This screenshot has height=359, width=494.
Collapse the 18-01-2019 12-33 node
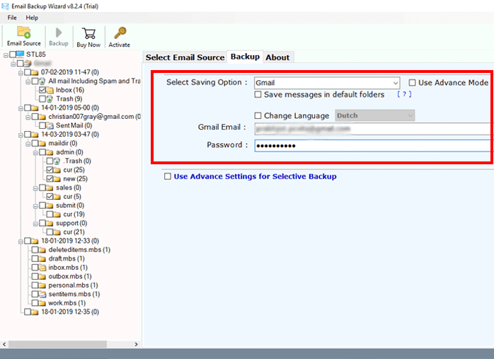click(21, 241)
